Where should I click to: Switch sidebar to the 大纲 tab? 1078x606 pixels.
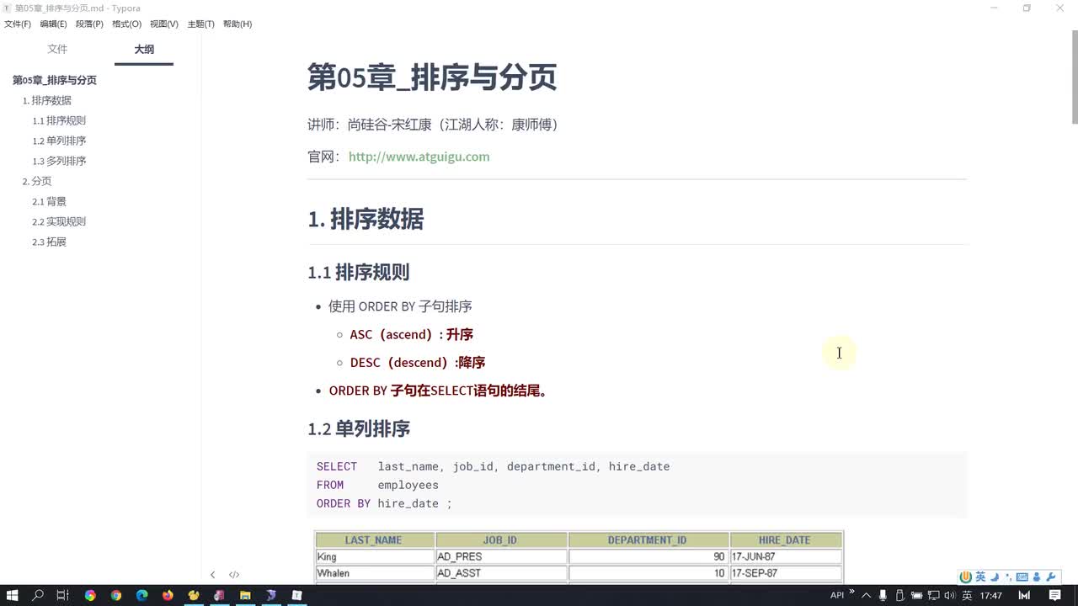coord(144,50)
